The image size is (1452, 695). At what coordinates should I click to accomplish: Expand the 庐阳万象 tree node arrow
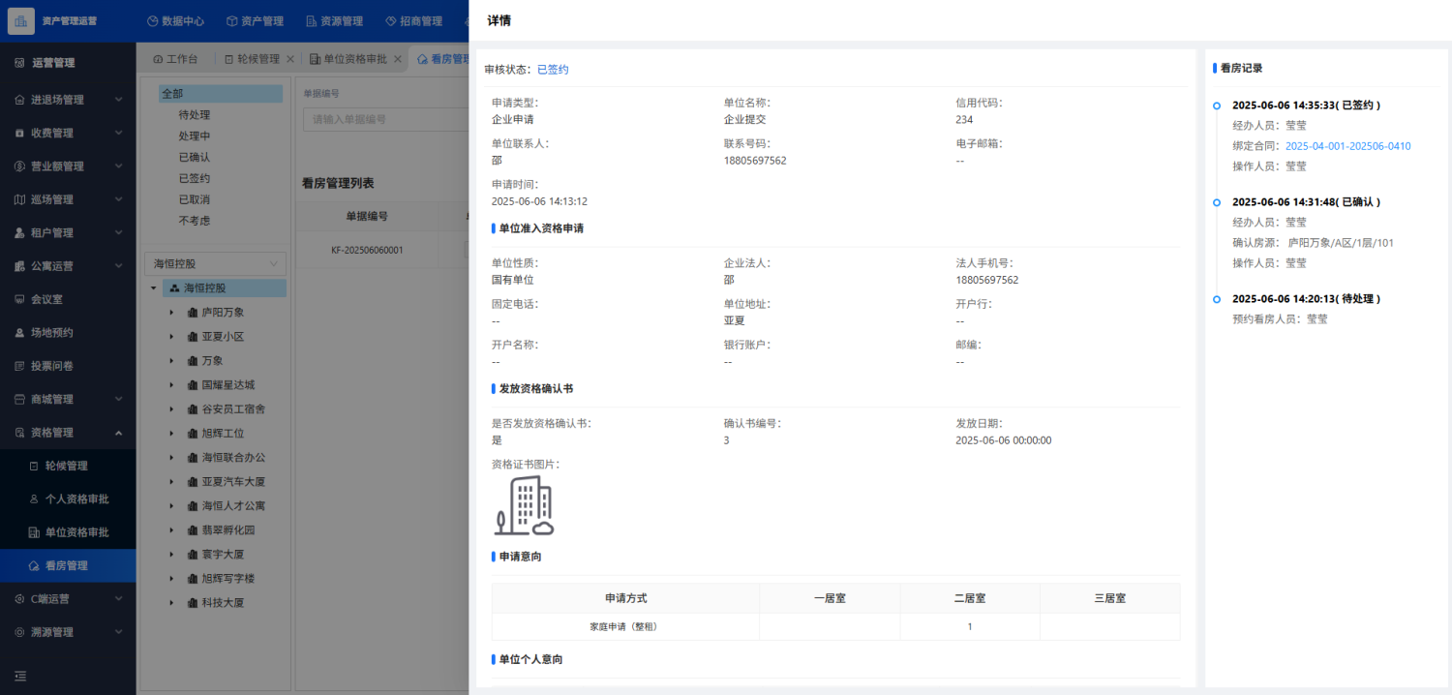171,313
